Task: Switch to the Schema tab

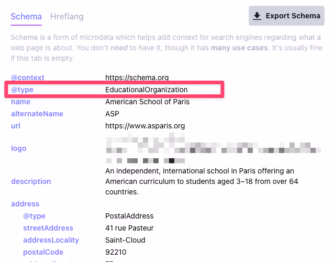Action: click(x=26, y=17)
